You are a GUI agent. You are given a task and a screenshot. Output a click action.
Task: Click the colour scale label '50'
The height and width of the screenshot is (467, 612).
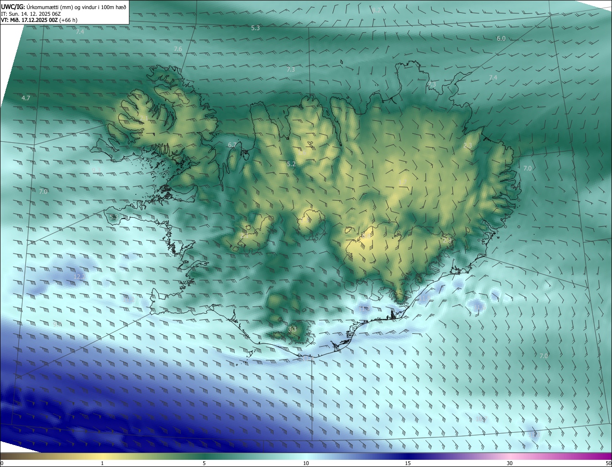[x=608, y=464]
